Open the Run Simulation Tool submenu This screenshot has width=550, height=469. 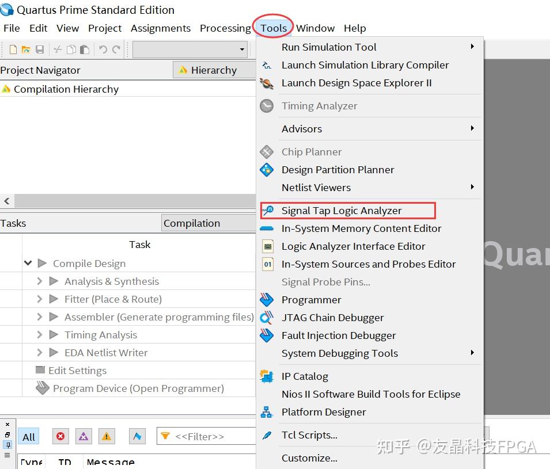click(370, 47)
